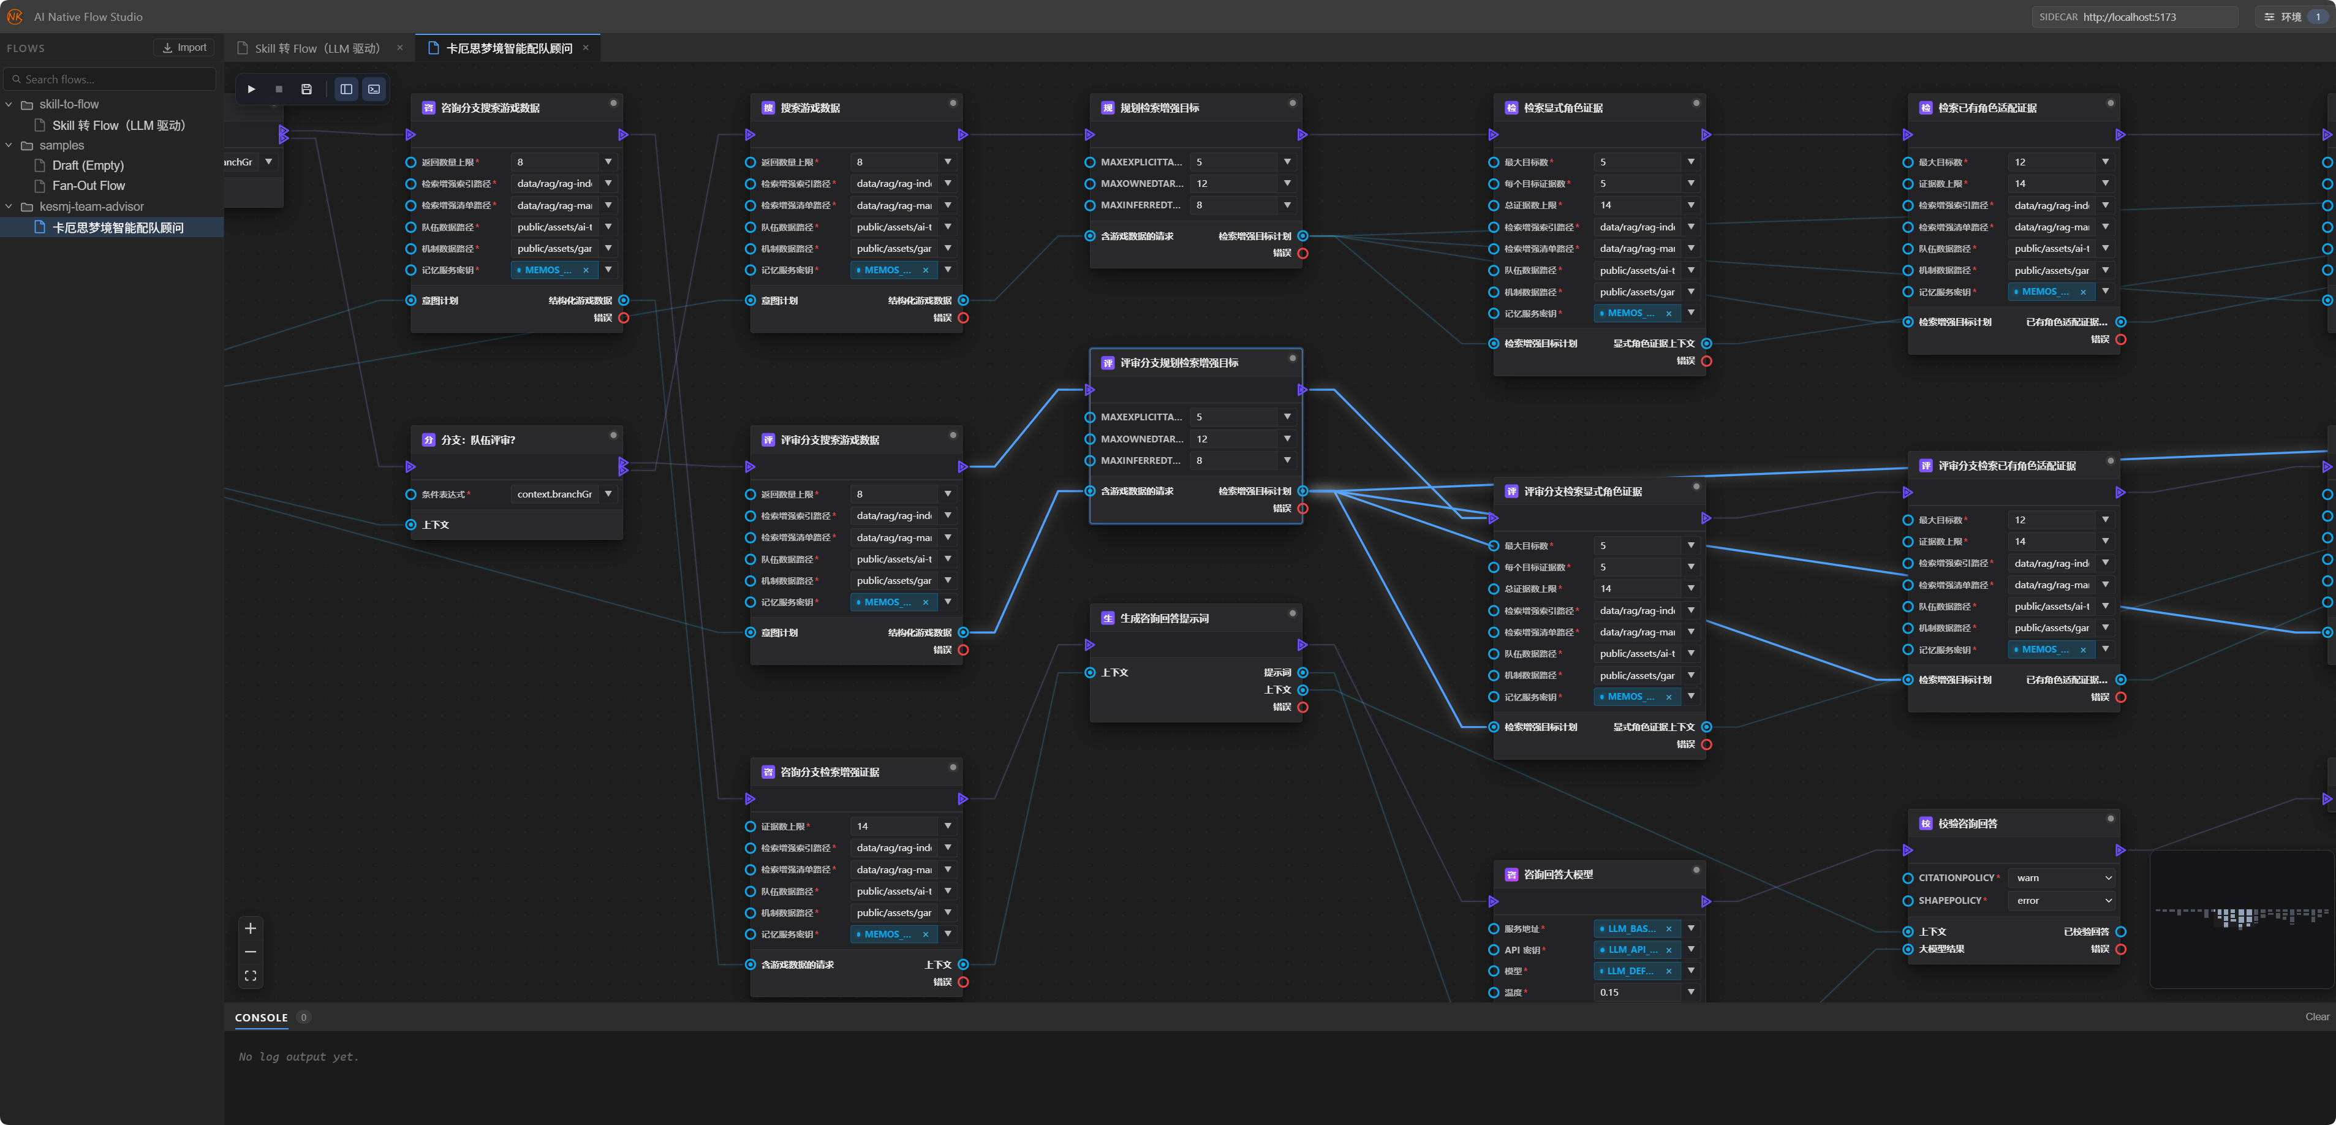Screen dimensions: 2336x1125
Task: Toggle the console panel icon
Action: [x=374, y=89]
